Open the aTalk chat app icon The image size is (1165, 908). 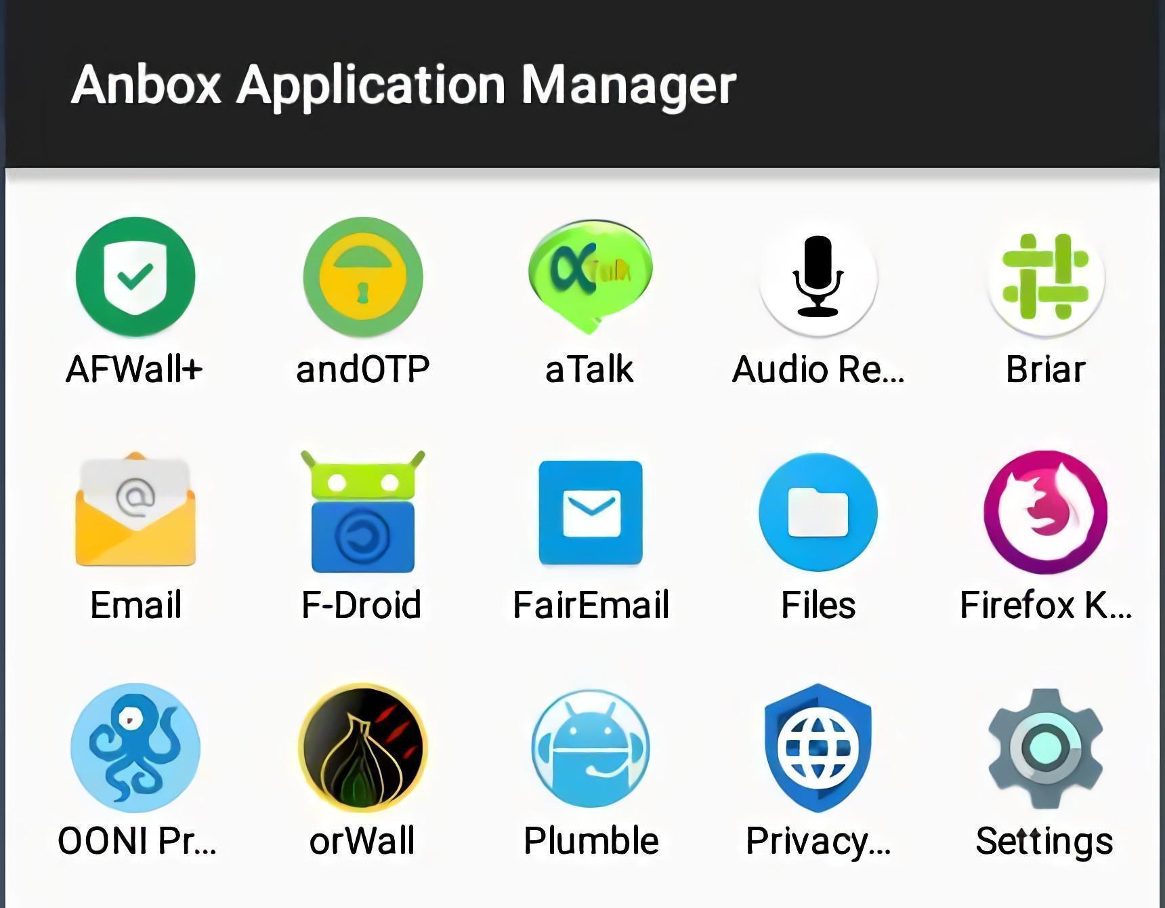pyautogui.click(x=590, y=274)
